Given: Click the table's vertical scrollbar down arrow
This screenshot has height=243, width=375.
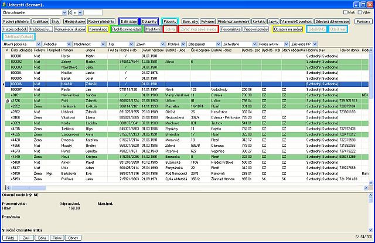Looking at the screenshot, I should (371, 183).
